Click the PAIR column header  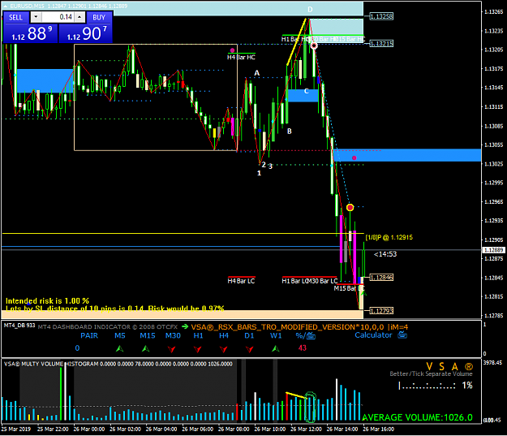[89, 335]
